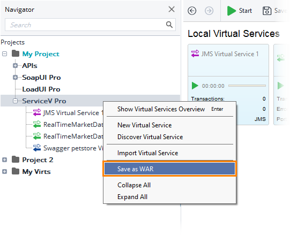290x236 pixels.
Task: Start JMS Virtual Service 1 with play button
Action: pos(195,86)
